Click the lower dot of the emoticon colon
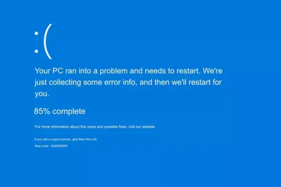The width and height of the screenshot is (281, 187). [37, 51]
